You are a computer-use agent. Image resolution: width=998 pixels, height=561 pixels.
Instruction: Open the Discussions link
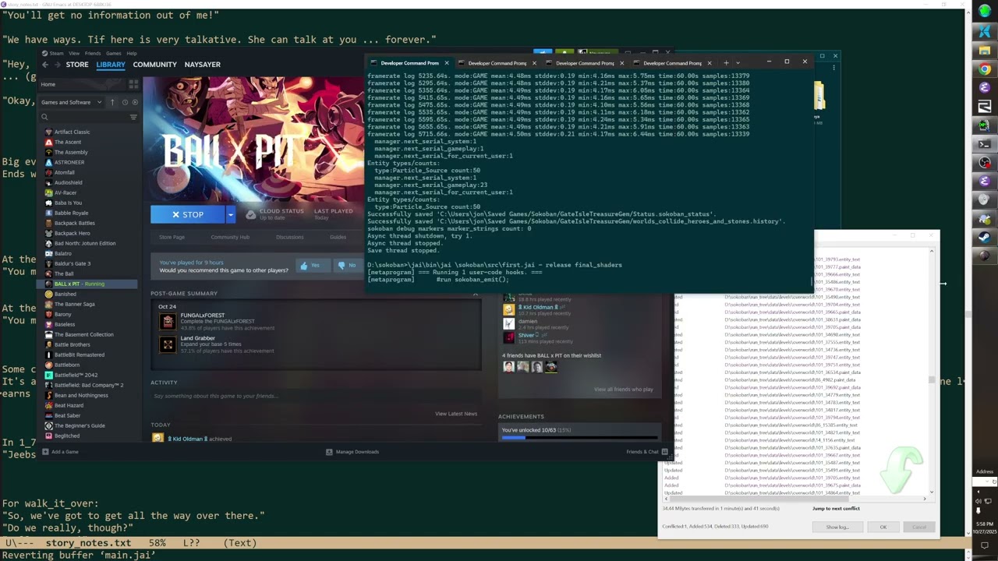pyautogui.click(x=289, y=237)
